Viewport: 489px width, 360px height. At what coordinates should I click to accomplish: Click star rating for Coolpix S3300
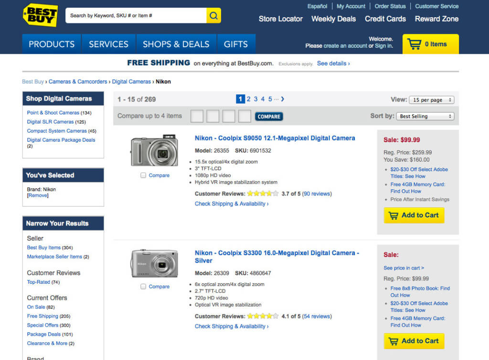click(263, 317)
